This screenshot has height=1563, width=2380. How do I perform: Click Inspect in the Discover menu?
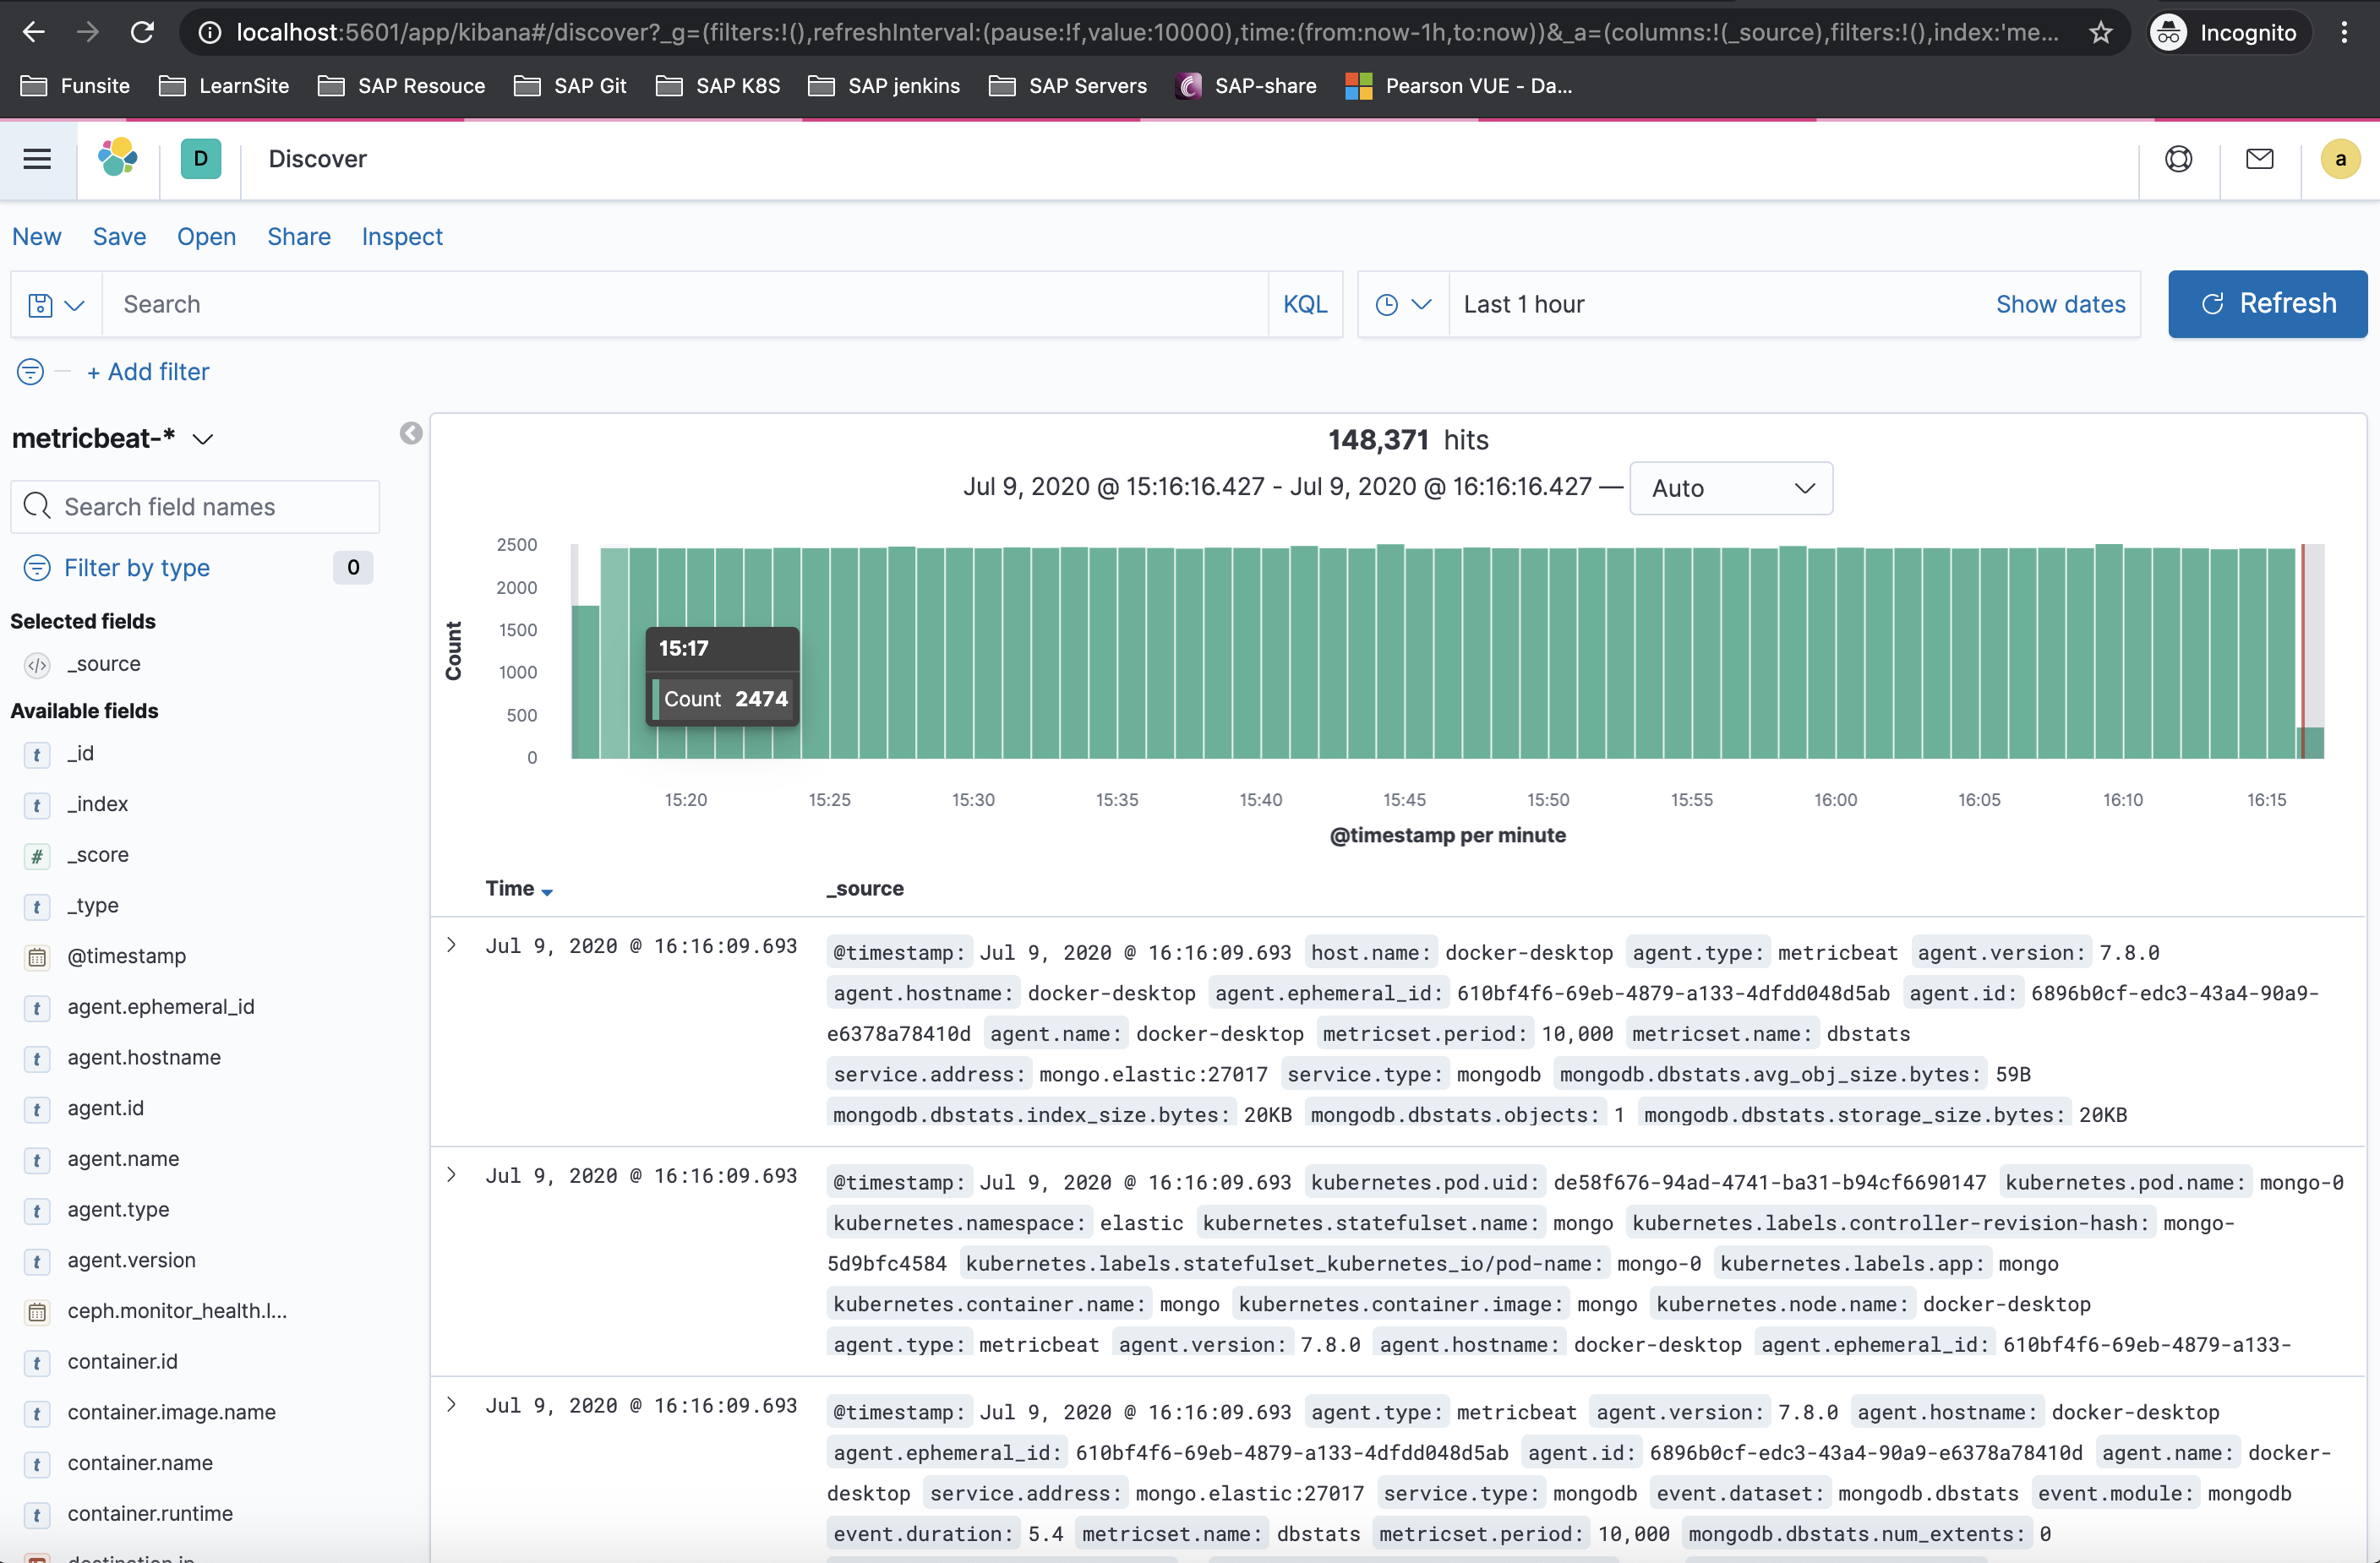point(402,237)
